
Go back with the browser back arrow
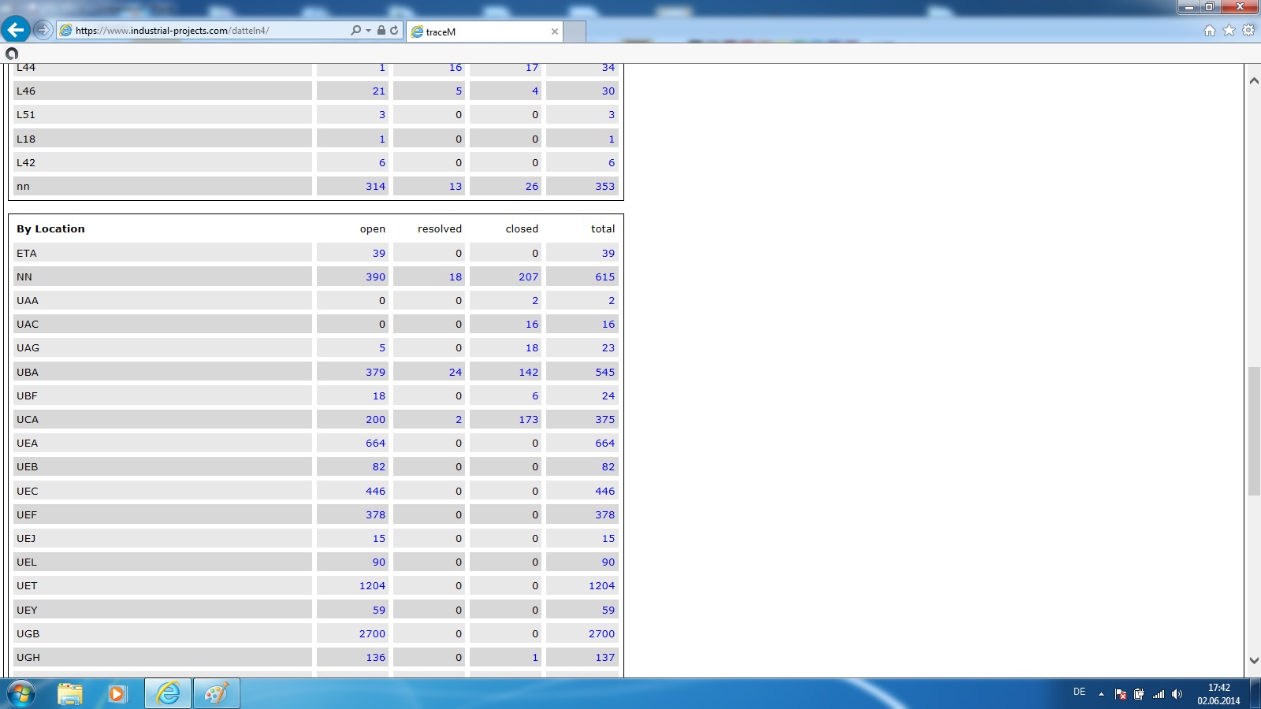point(15,30)
